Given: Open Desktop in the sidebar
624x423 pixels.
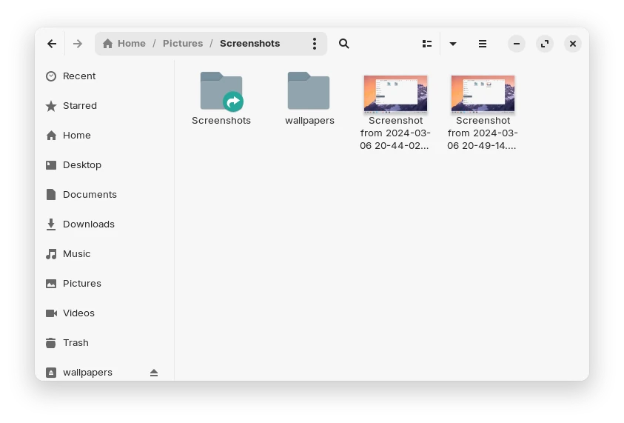Looking at the screenshot, I should coord(104,165).
